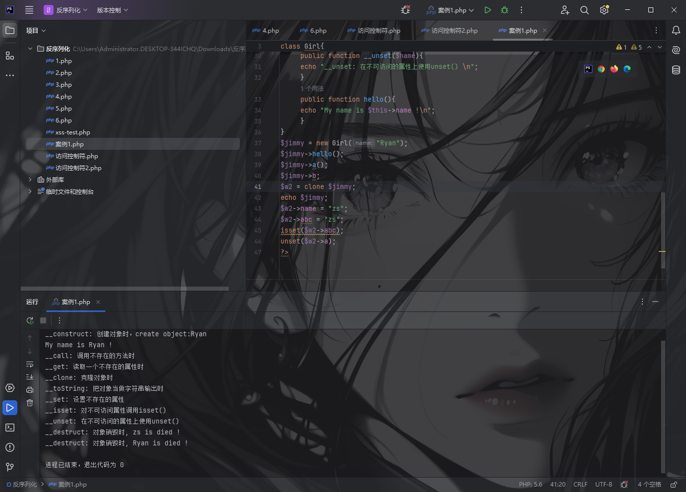Viewport: 686px width, 492px height.
Task: Open 反序列化 project dropdown
Action: click(x=66, y=10)
